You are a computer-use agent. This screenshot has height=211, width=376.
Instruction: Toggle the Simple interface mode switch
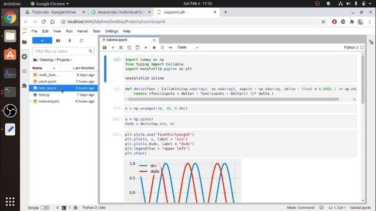(x=45, y=207)
